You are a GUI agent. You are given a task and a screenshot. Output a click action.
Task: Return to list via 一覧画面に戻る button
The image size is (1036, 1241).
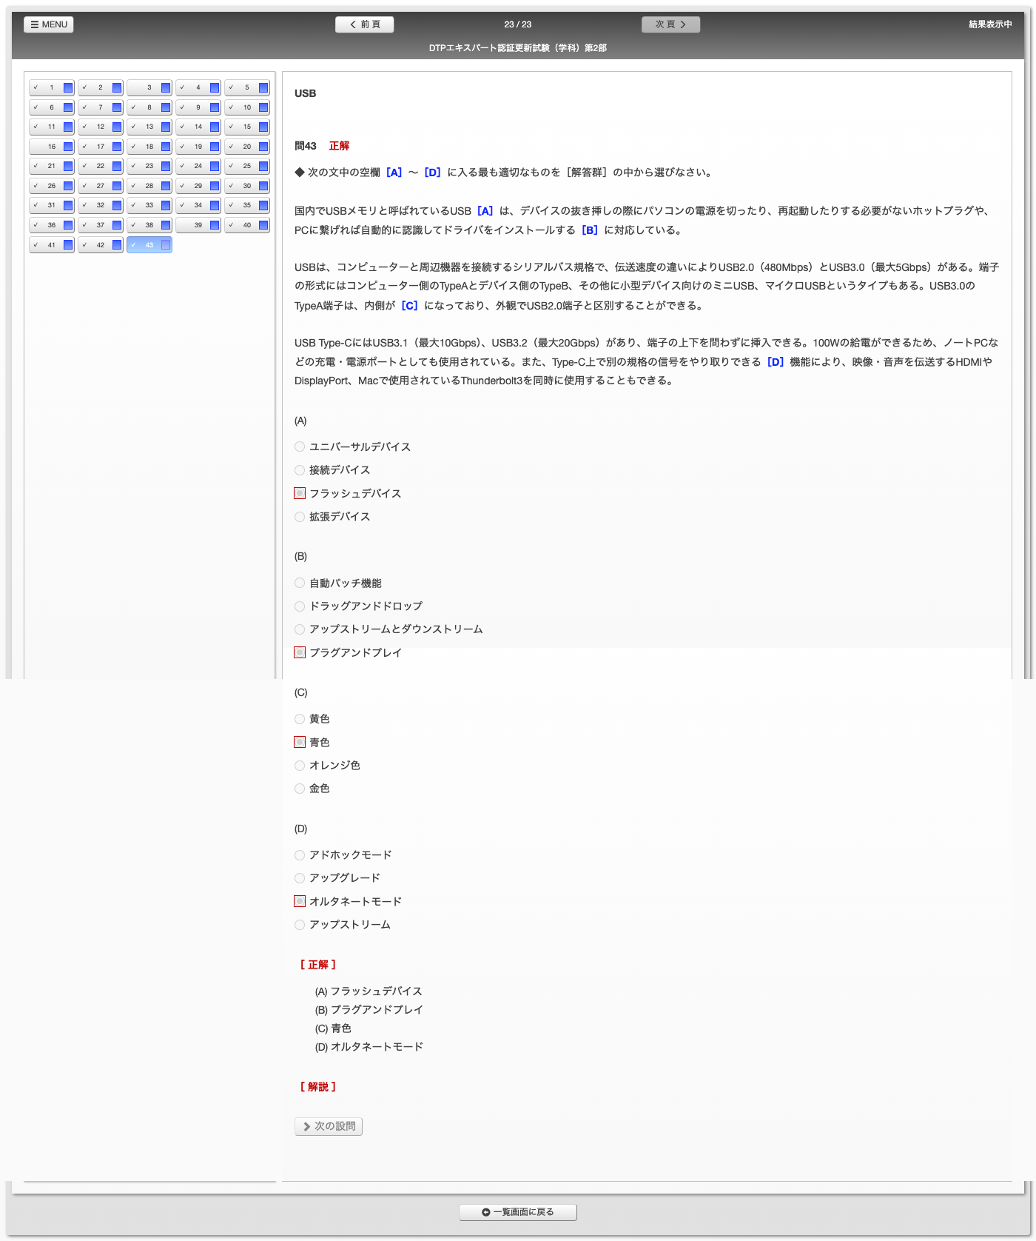[x=518, y=1212]
